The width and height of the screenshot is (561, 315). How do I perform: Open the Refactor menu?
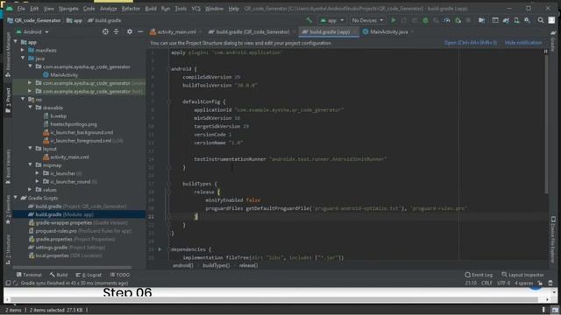(x=131, y=8)
